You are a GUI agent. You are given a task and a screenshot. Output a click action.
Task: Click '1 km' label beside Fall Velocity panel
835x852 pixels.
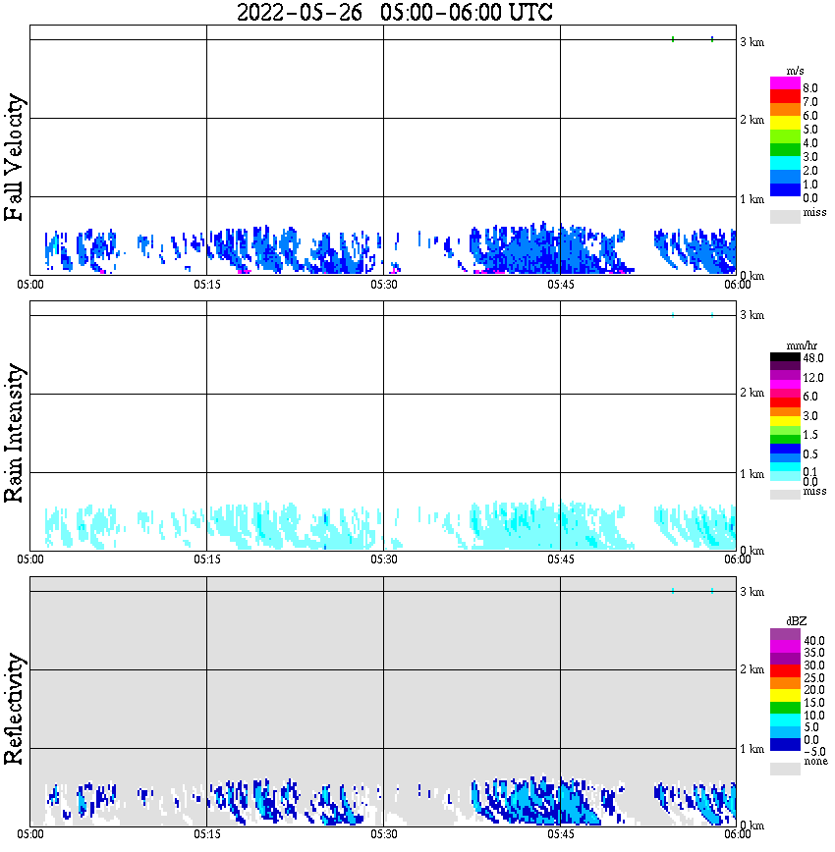(x=751, y=199)
